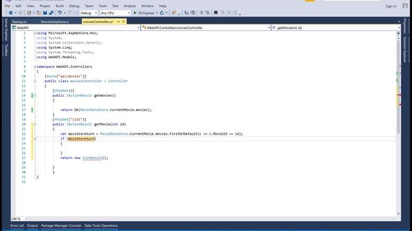Viewport: 412px width, 231px height.
Task: Click the Redo toolbar icon
Action: click(70, 13)
